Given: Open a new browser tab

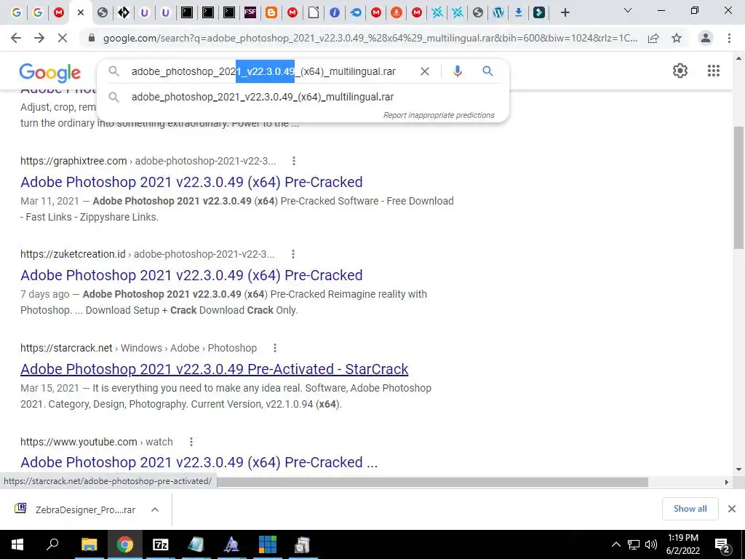Looking at the screenshot, I should point(565,12).
